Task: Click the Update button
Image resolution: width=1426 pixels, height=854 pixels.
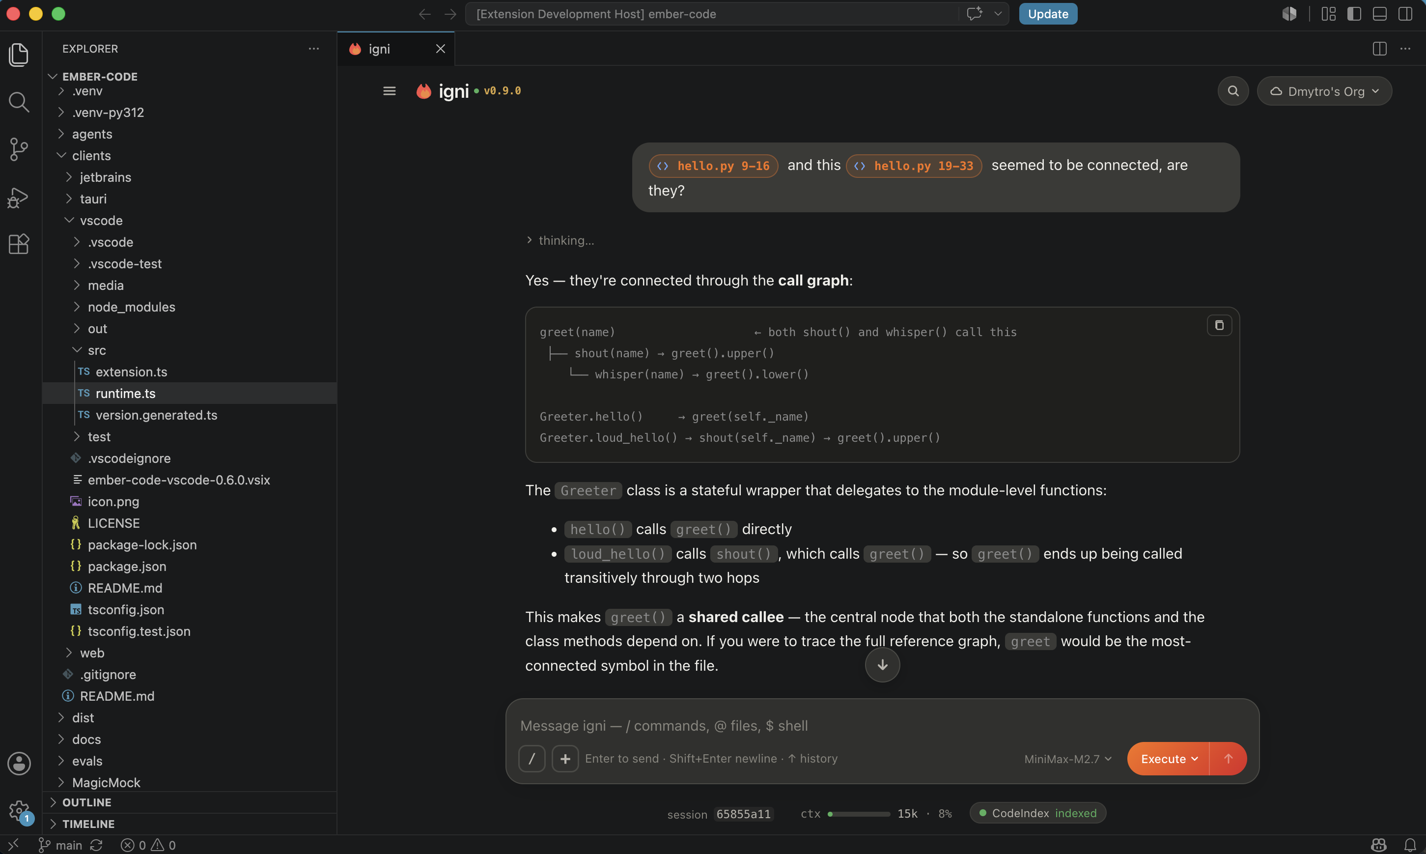Action: [1047, 14]
